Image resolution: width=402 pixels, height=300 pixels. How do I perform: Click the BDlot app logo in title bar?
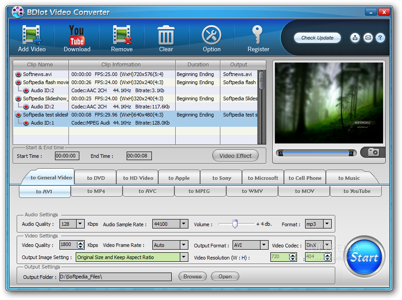point(18,12)
